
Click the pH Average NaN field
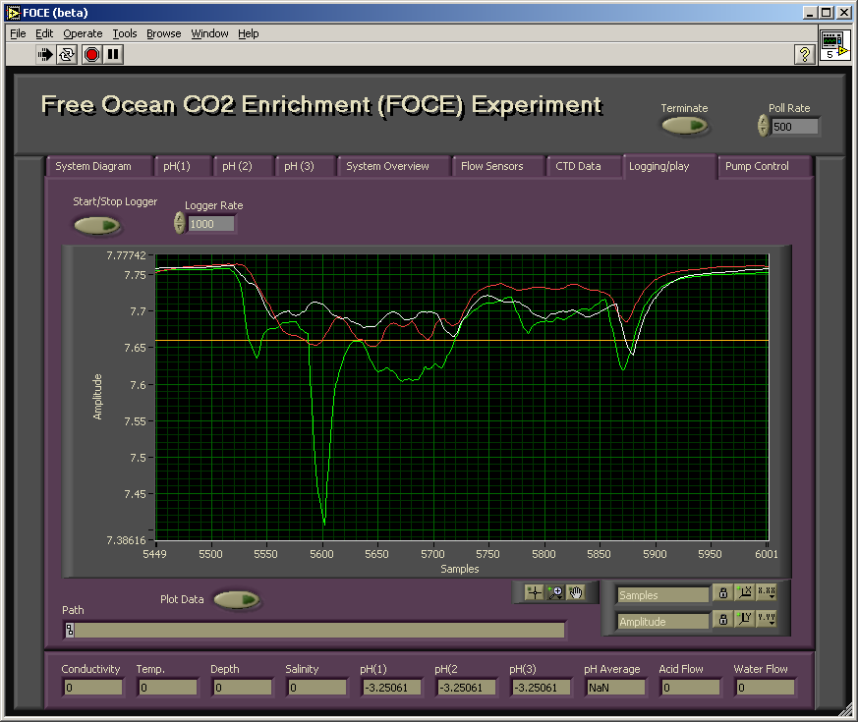pos(616,688)
